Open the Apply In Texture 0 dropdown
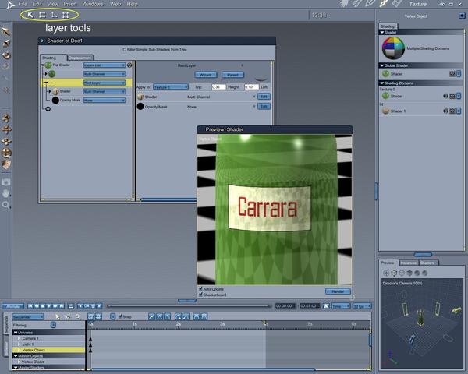 [x=171, y=87]
